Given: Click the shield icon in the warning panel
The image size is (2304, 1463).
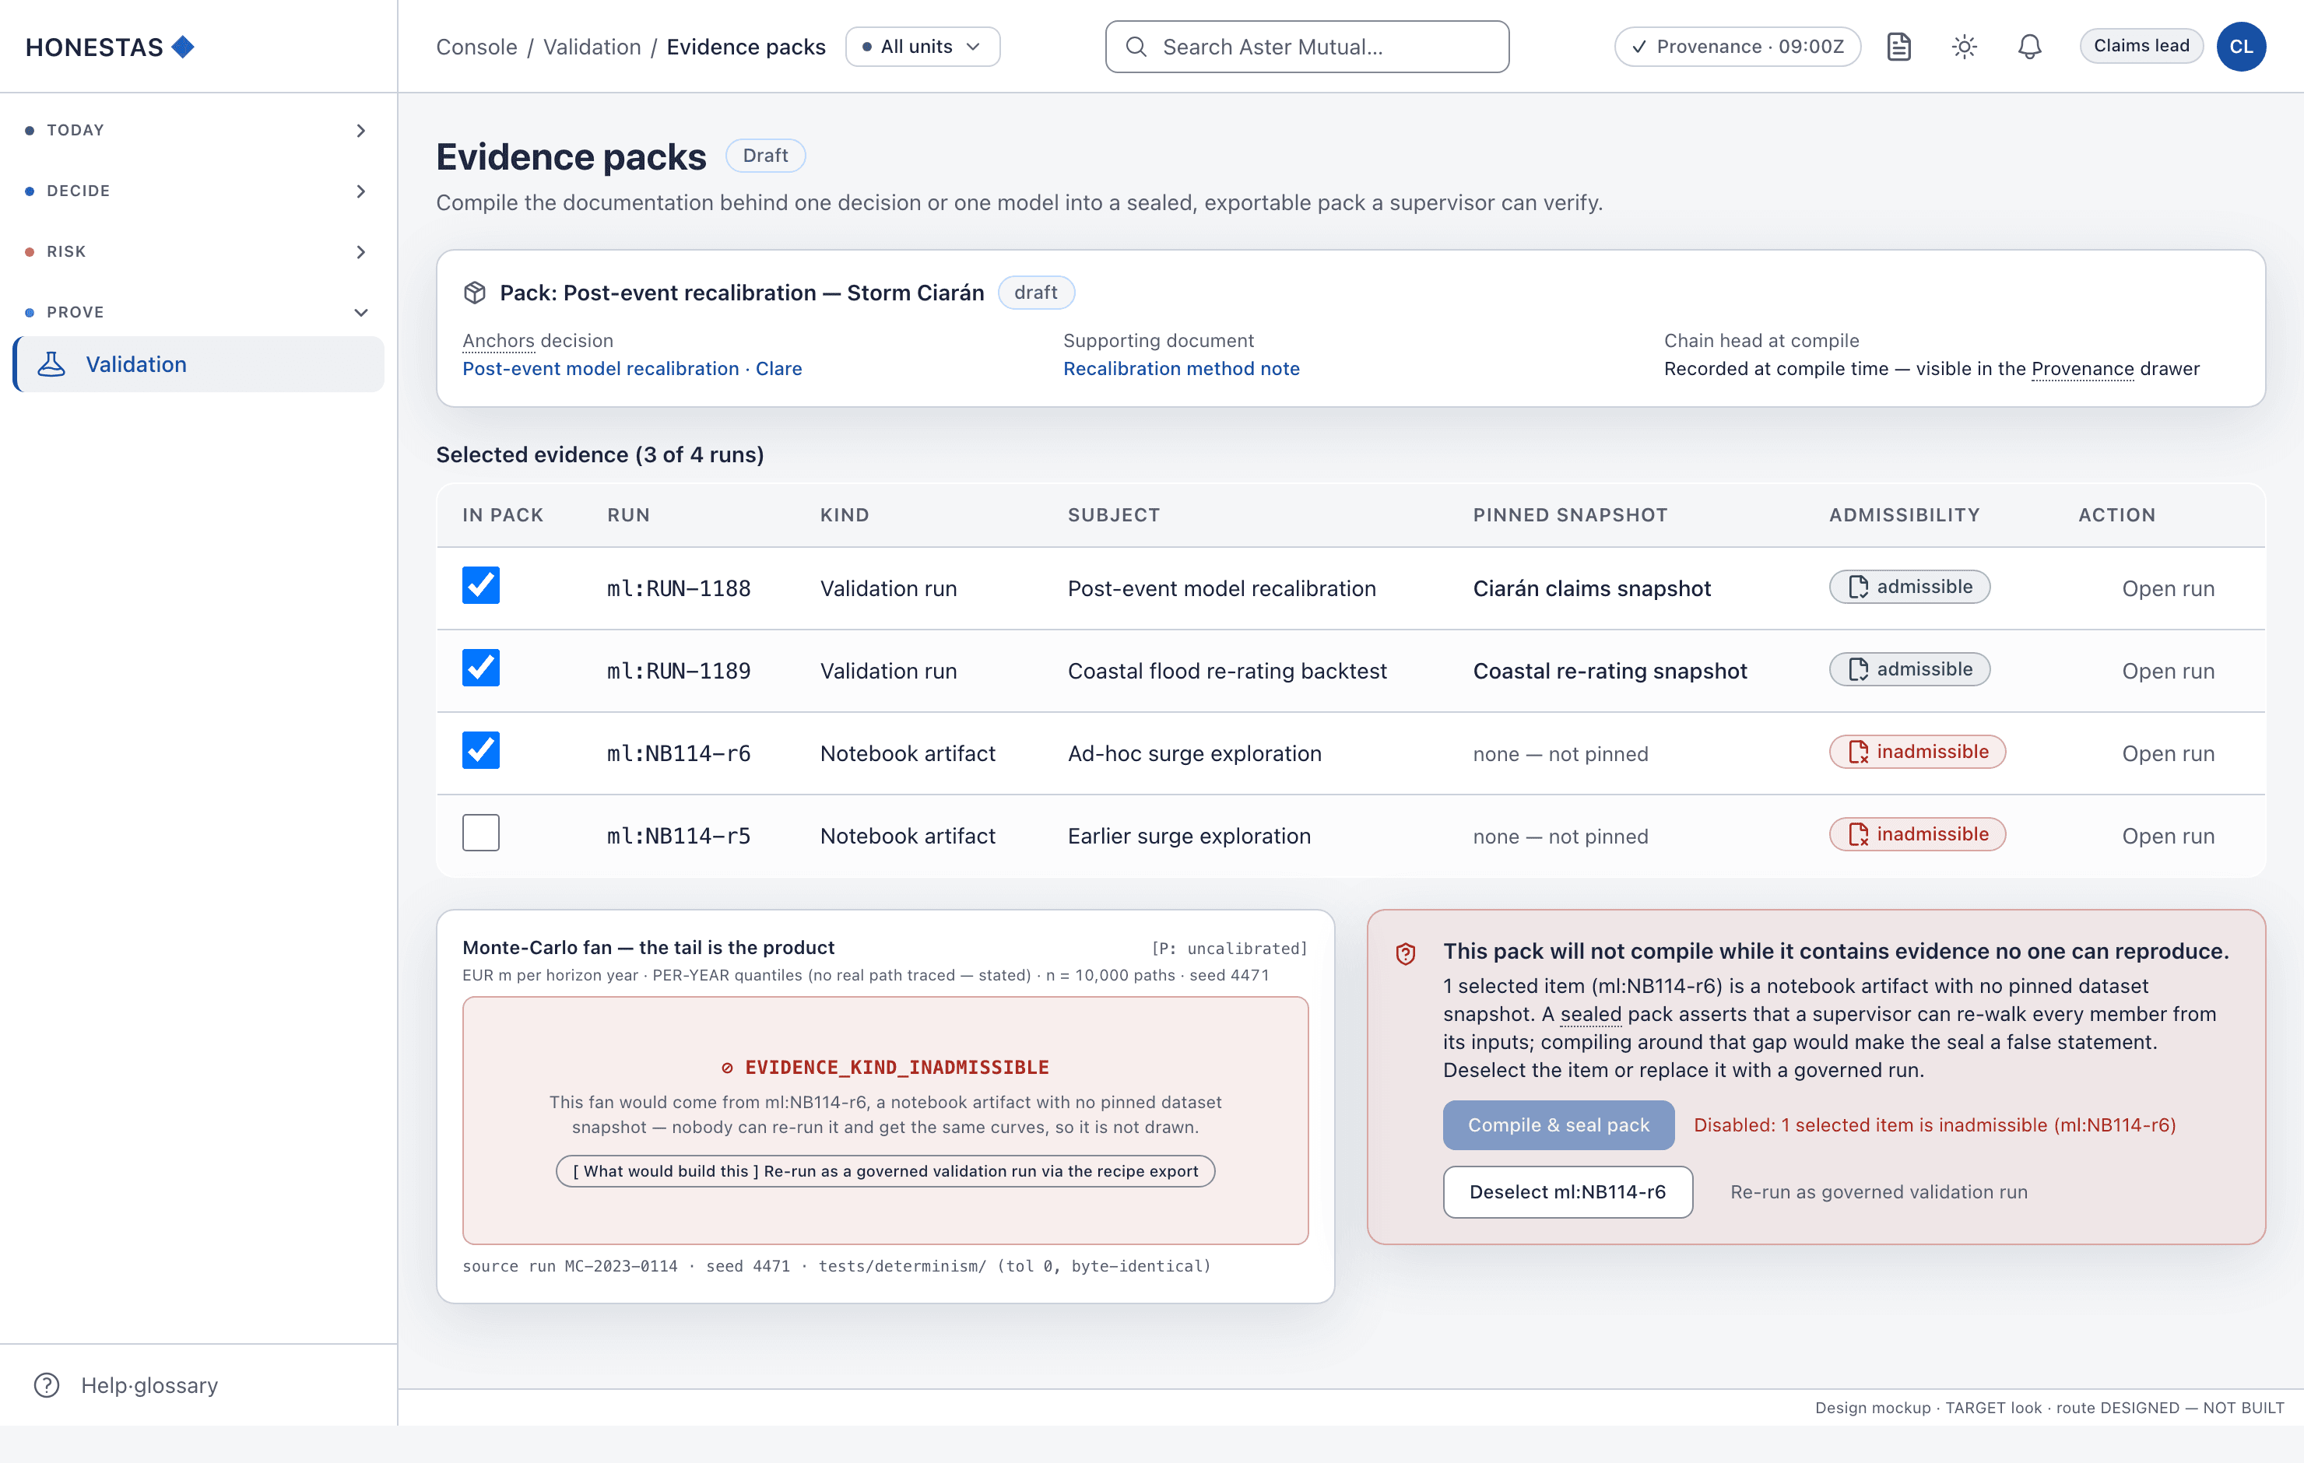Looking at the screenshot, I should [x=1405, y=953].
